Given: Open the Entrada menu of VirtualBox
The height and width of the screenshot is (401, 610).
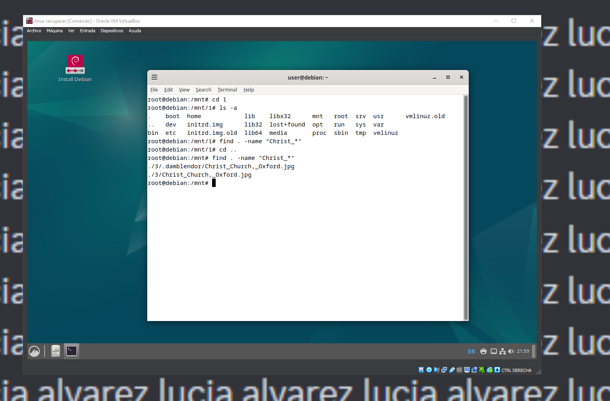Looking at the screenshot, I should click(87, 31).
